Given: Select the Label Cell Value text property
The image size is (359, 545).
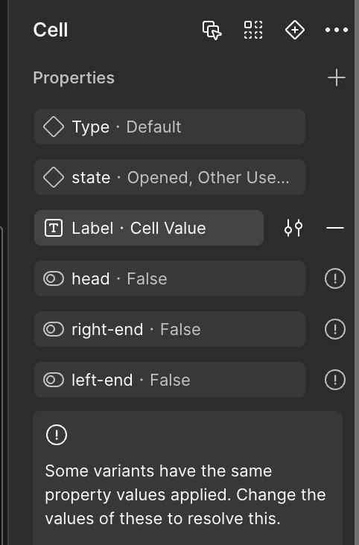Looking at the screenshot, I should click(x=149, y=228).
